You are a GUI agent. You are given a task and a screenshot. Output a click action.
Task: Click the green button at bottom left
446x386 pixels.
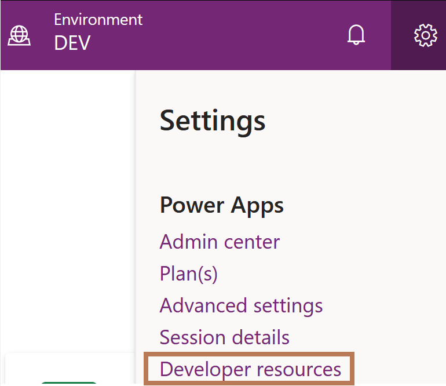[x=68, y=383]
